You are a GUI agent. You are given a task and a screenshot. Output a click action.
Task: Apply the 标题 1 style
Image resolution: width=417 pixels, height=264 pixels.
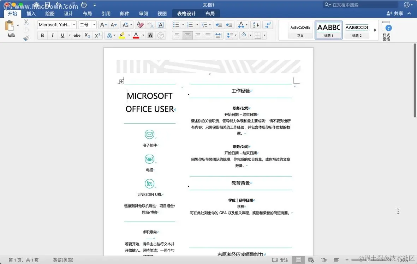[x=329, y=30]
